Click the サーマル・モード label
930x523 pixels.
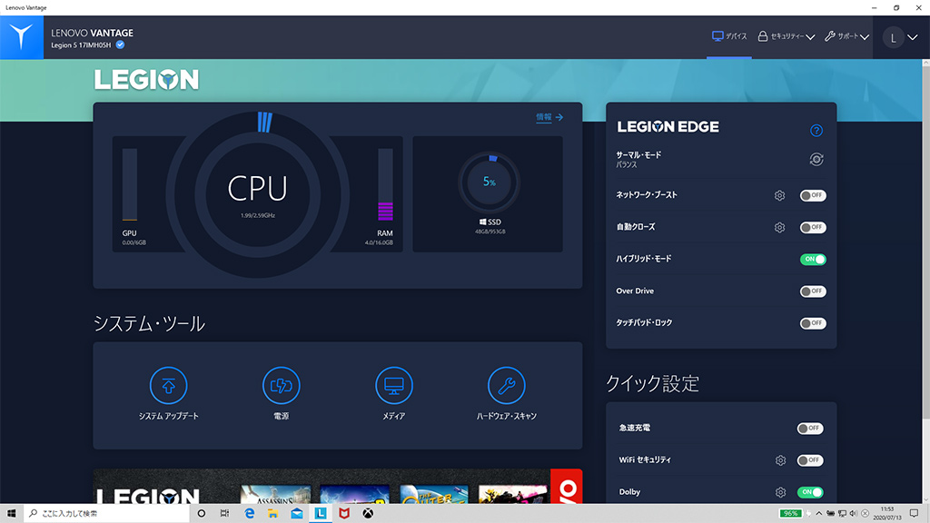click(x=638, y=154)
